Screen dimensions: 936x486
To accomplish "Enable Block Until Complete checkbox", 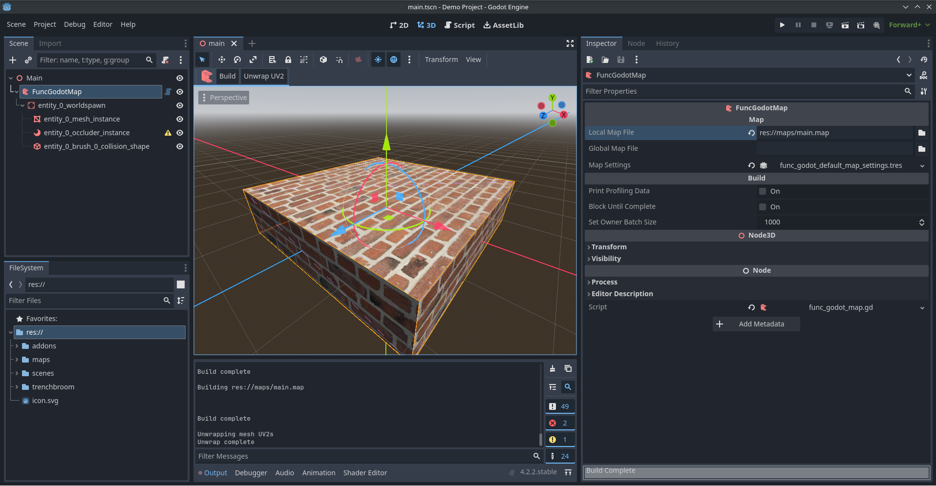I will coord(763,207).
